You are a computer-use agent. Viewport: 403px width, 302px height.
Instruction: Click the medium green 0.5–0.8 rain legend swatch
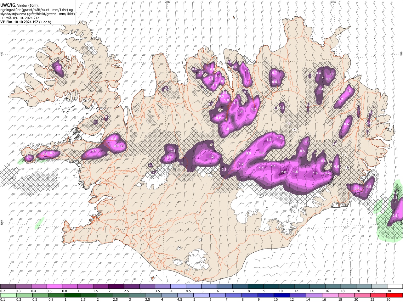click(40, 295)
